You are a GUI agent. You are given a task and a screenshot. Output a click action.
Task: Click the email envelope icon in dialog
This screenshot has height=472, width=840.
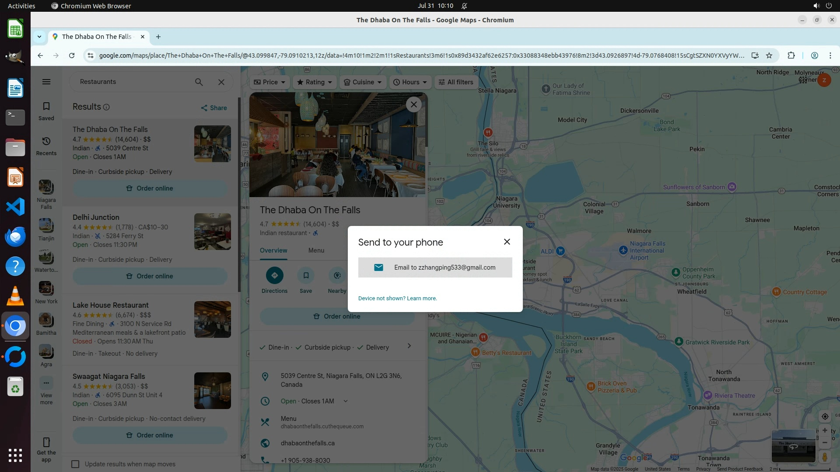point(378,267)
